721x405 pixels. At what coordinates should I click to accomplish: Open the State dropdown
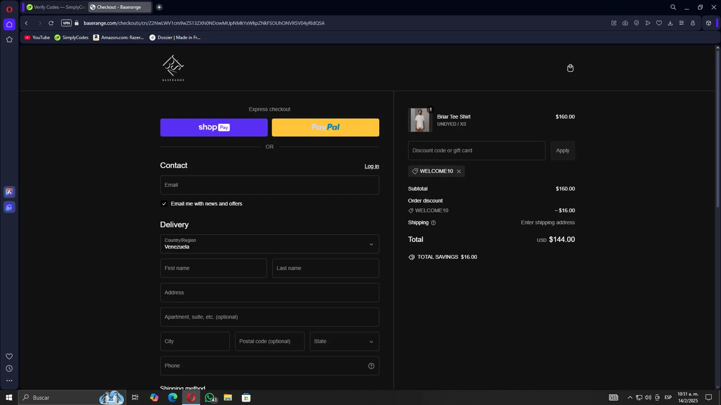(x=344, y=342)
